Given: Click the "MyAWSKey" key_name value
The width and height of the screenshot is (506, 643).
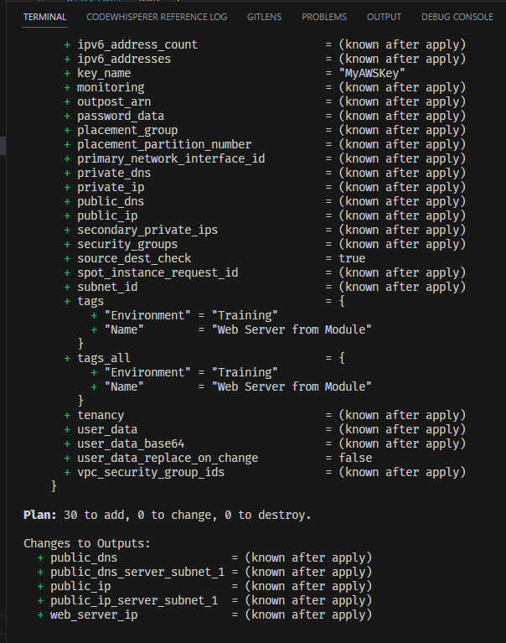Looking at the screenshot, I should (x=365, y=73).
